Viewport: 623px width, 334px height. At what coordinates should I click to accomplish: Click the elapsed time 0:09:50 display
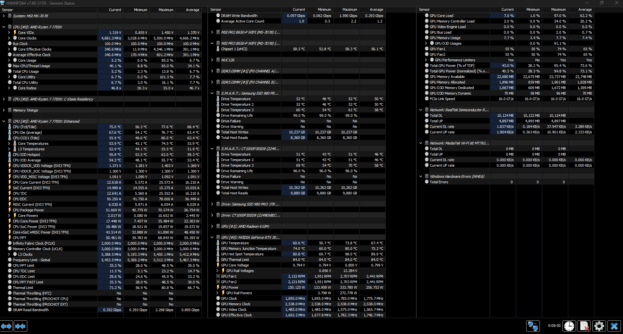(554, 326)
